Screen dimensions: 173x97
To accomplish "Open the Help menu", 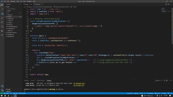I will [x=34, y=1].
